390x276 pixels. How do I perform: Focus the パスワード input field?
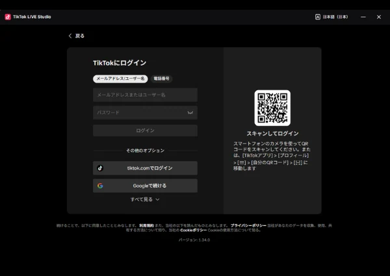point(145,112)
